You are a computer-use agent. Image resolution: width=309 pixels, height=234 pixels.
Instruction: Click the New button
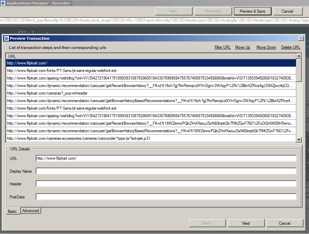(174, 11)
